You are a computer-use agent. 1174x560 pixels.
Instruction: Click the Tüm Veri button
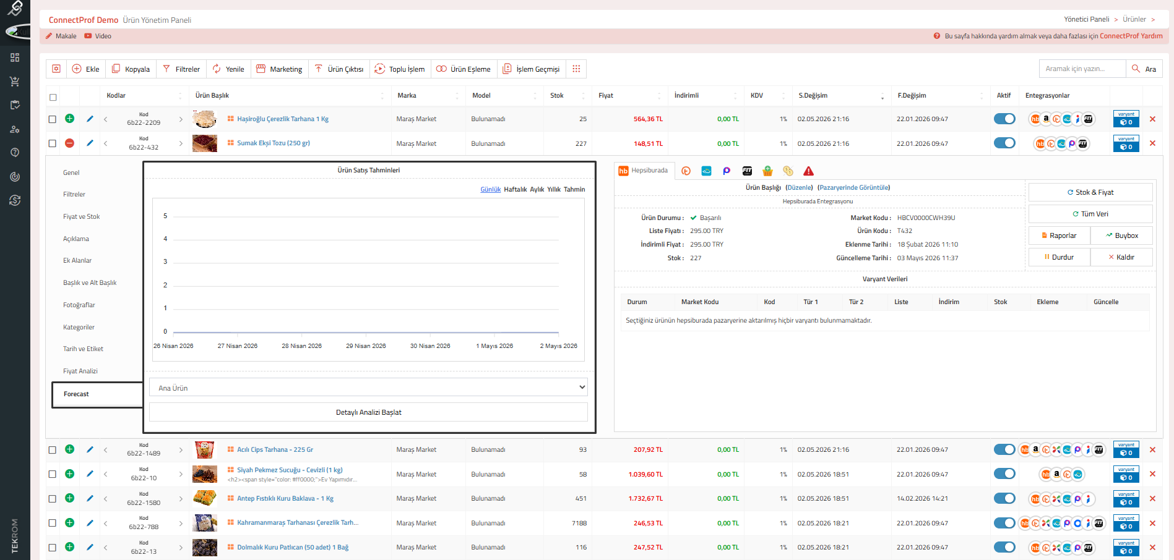point(1090,214)
